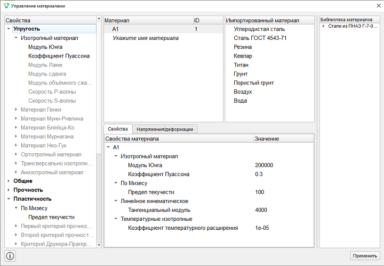Select Модуль Юнга in properties tree
This screenshot has width=384, height=266.
coord(45,47)
